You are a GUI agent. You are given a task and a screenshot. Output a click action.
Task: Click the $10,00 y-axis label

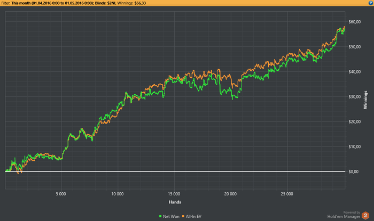354,146
